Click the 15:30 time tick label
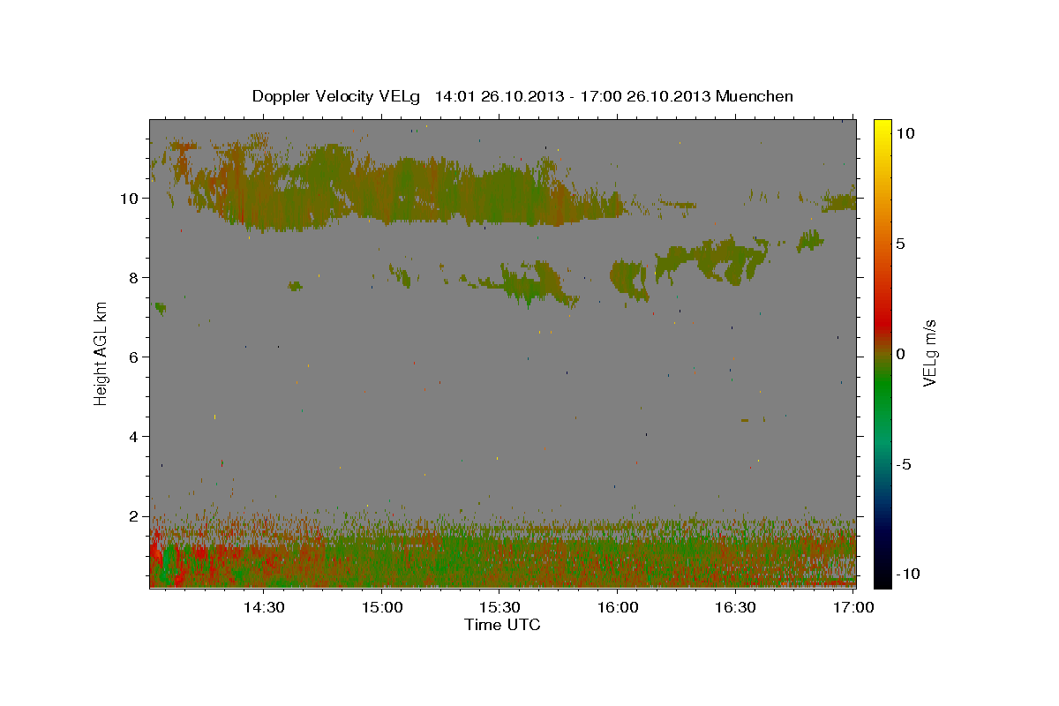 pos(499,607)
